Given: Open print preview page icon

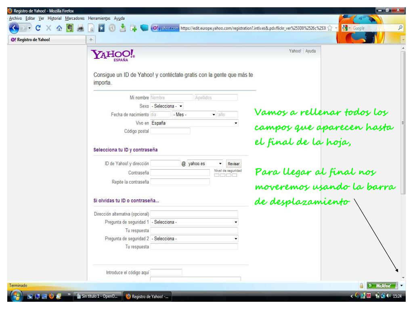Looking at the screenshot, I should [x=91, y=28].
